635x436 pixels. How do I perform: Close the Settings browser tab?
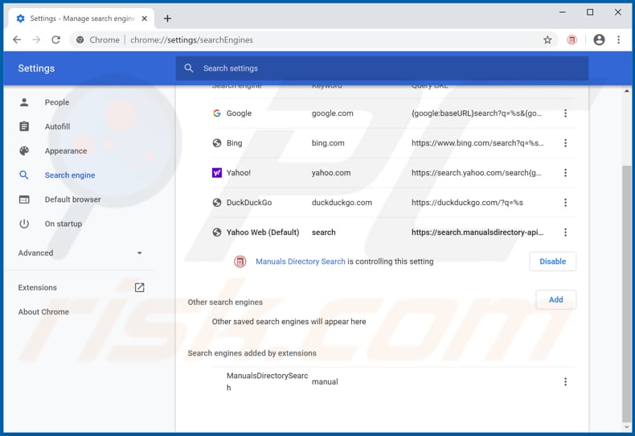145,19
